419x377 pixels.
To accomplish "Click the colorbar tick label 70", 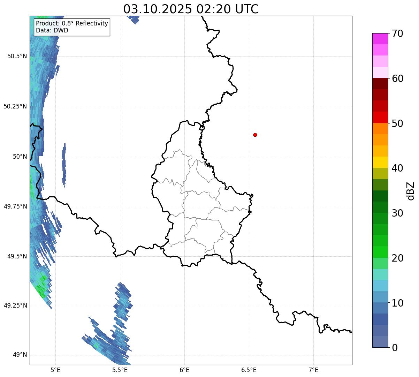I will pyautogui.click(x=398, y=33).
